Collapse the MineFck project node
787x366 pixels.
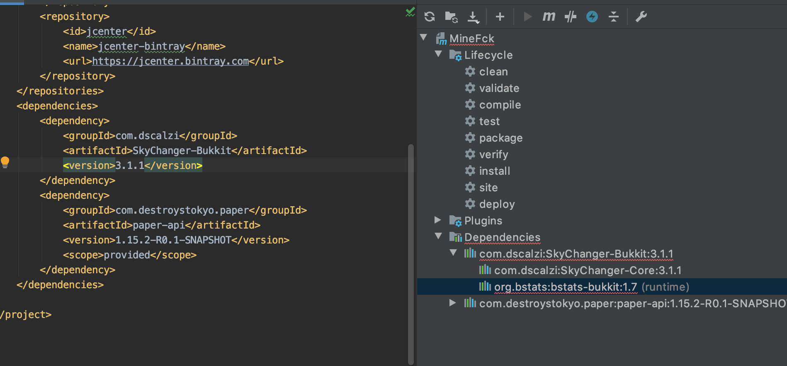423,37
